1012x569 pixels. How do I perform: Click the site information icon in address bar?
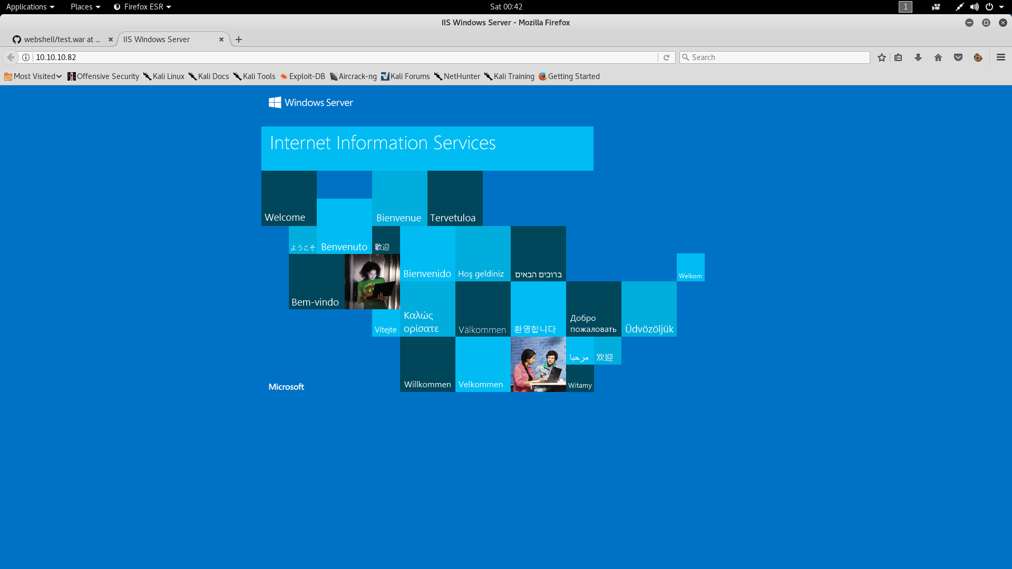(25, 57)
